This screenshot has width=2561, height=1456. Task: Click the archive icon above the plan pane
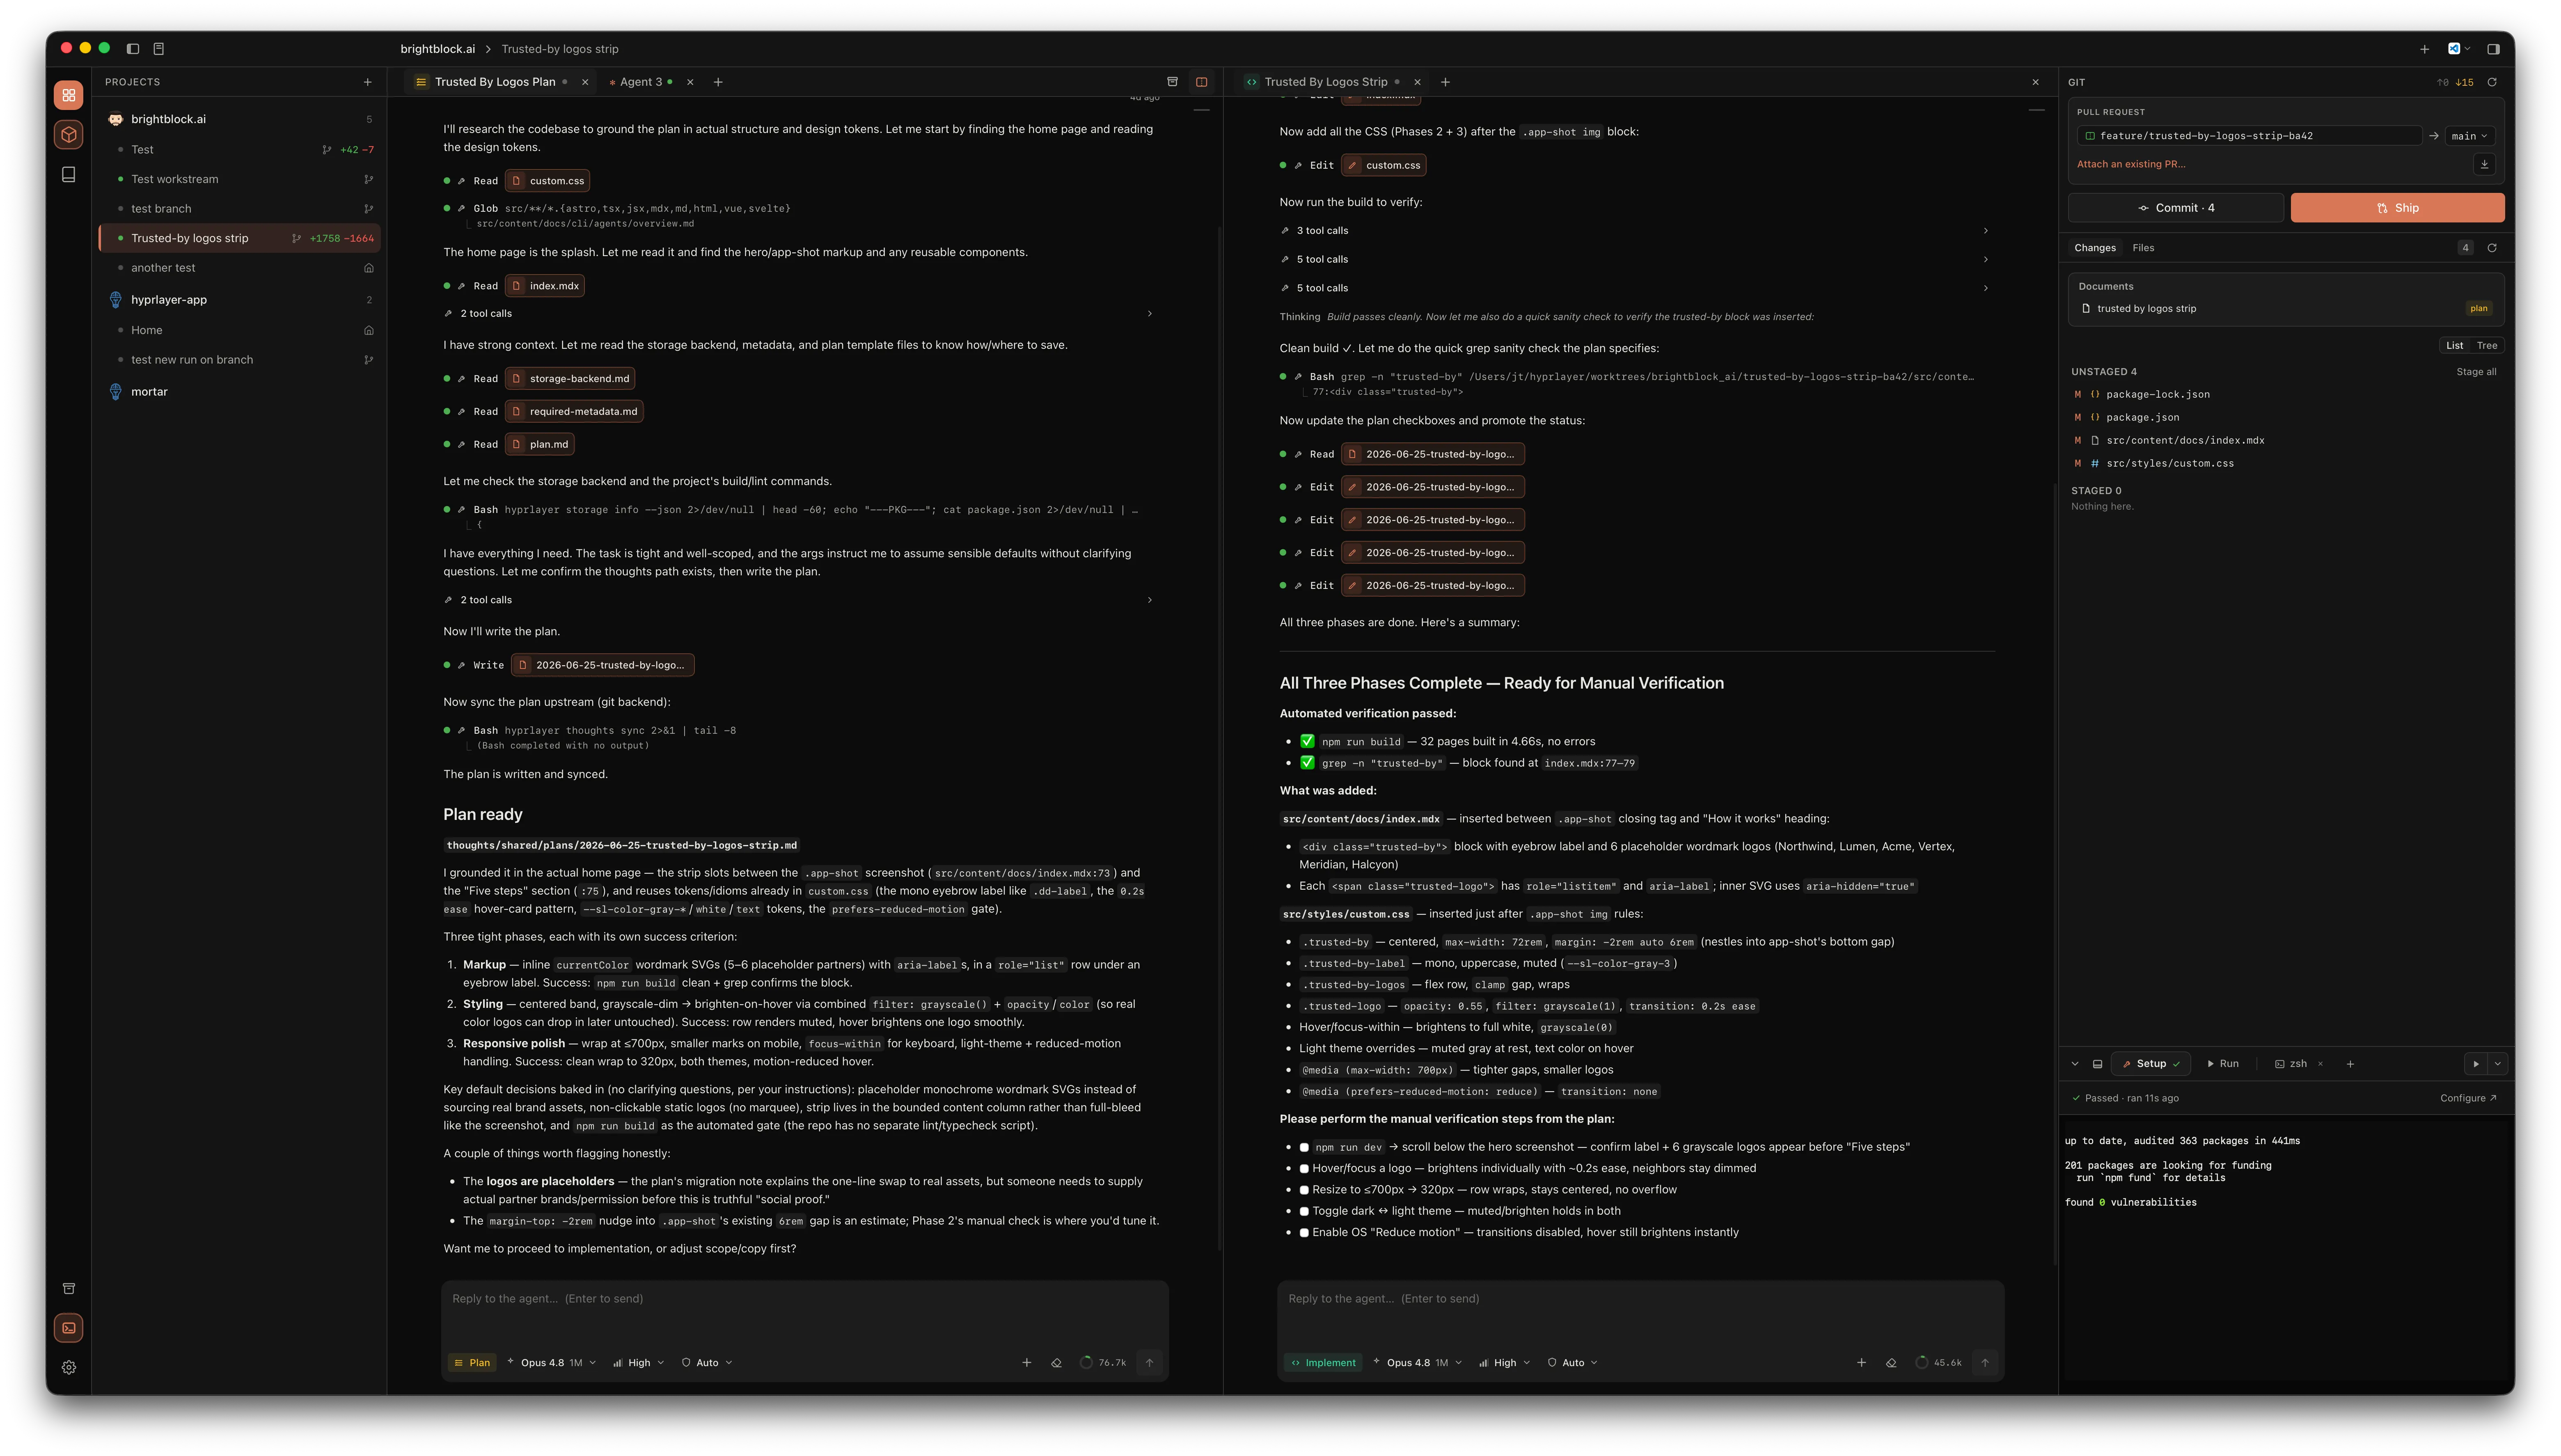[x=1172, y=82]
